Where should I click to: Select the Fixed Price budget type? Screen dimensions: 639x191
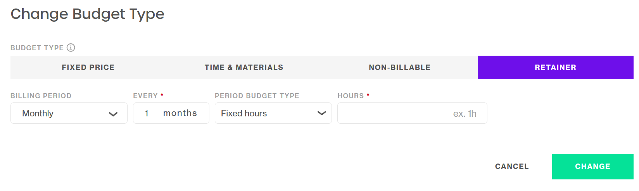click(x=88, y=67)
